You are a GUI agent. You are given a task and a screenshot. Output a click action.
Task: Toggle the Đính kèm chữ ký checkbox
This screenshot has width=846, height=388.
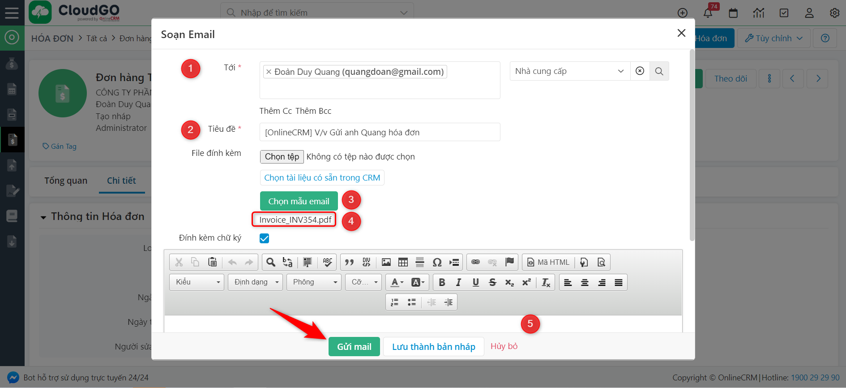coord(264,238)
